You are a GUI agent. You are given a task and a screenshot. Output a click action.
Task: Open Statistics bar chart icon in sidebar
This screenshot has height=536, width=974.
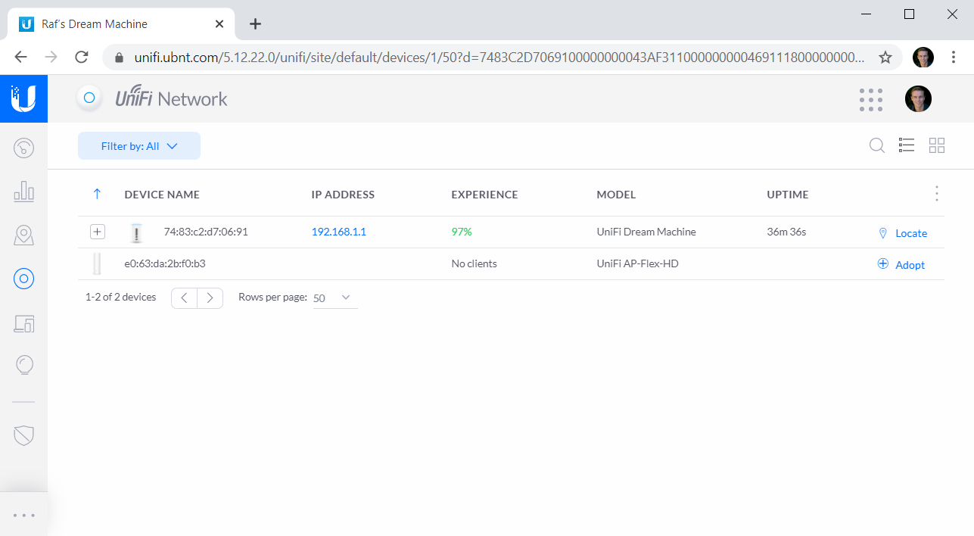(x=23, y=192)
